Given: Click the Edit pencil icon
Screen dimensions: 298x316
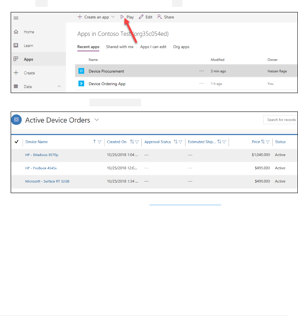Looking at the screenshot, I should tap(141, 17).
